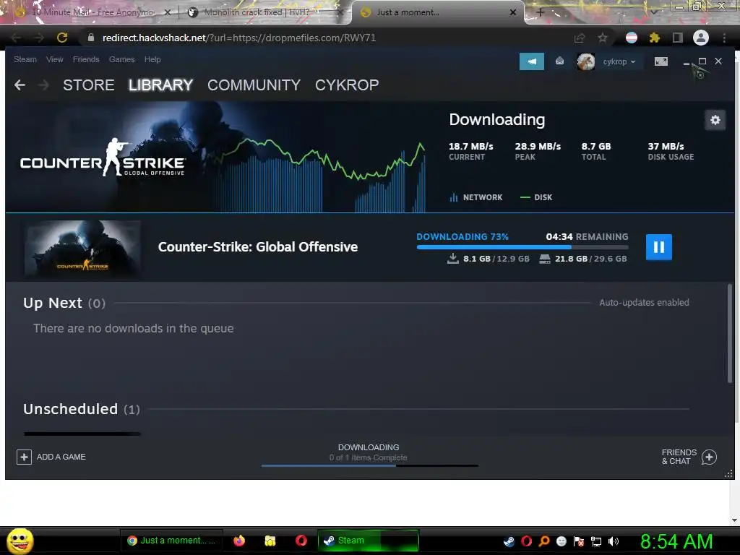
Task: Open FRIENDS & CHAT
Action: [679, 457]
